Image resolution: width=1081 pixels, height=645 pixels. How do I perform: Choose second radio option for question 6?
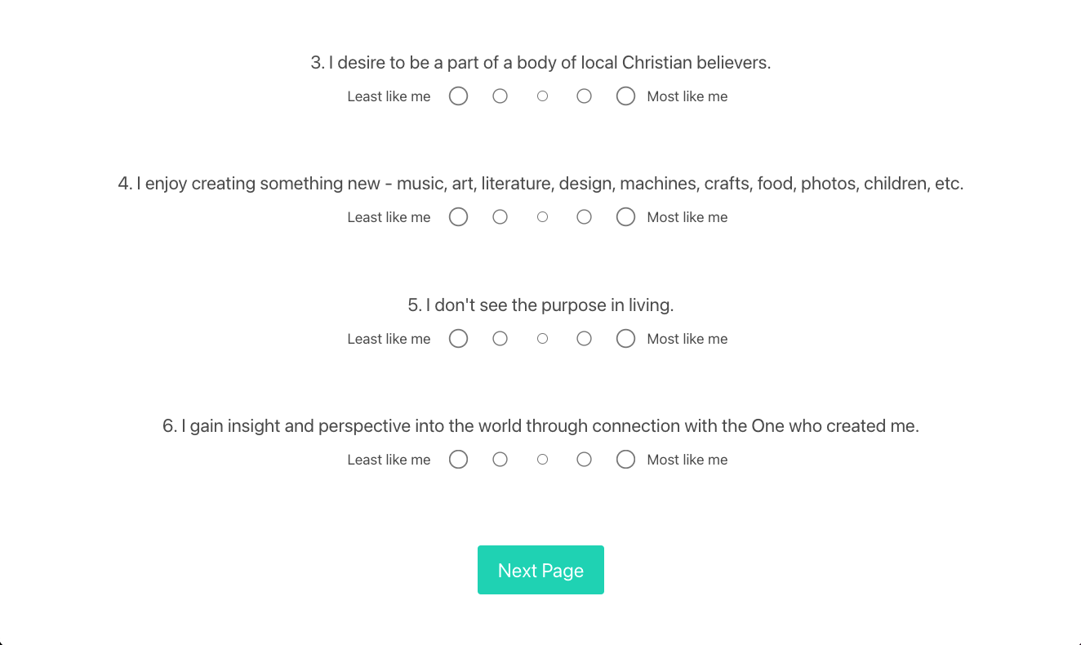[500, 460]
